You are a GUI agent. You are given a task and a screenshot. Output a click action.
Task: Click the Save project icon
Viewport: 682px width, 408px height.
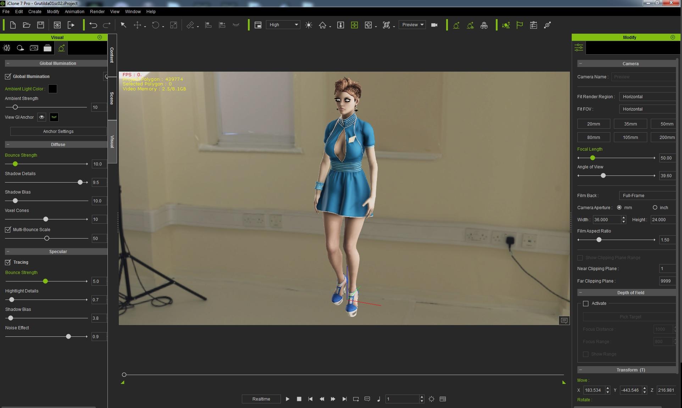pyautogui.click(x=40, y=25)
